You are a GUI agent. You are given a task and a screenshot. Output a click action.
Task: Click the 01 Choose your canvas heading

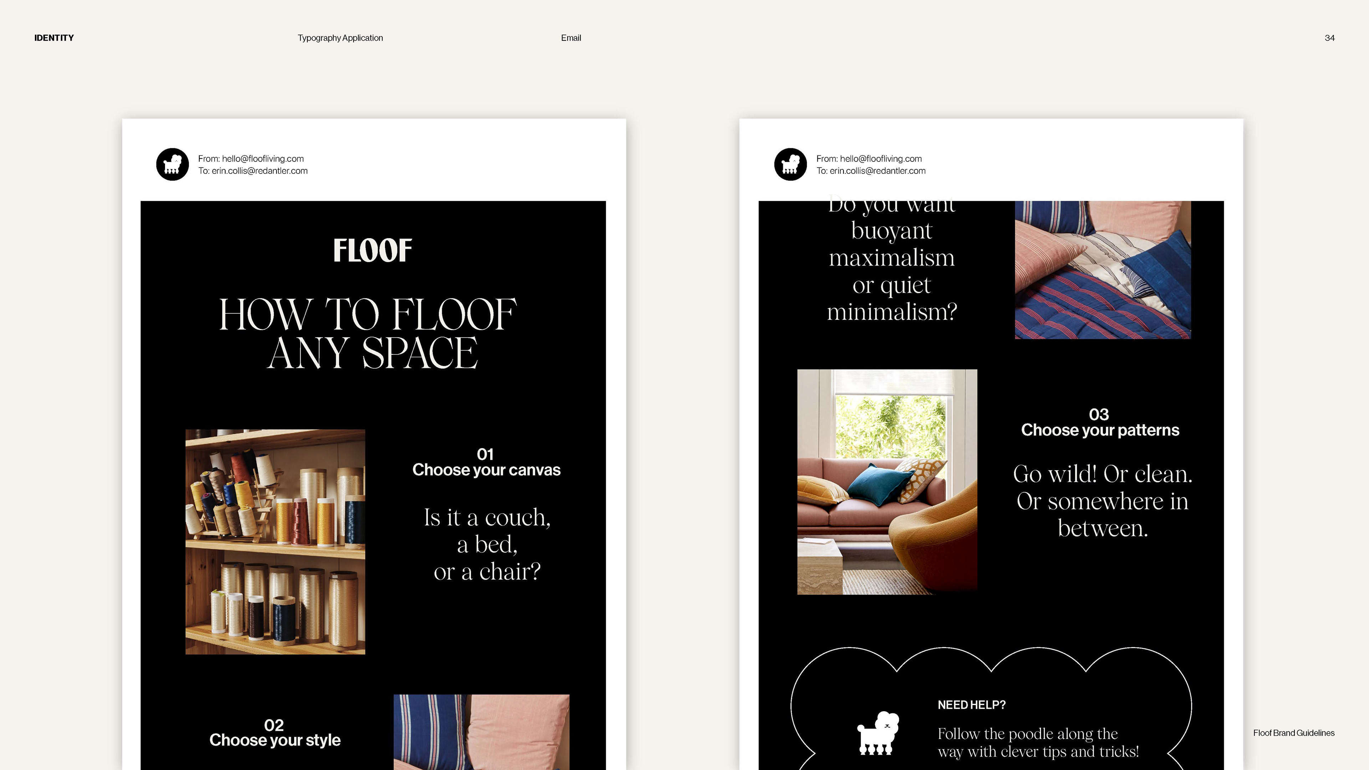click(x=486, y=462)
